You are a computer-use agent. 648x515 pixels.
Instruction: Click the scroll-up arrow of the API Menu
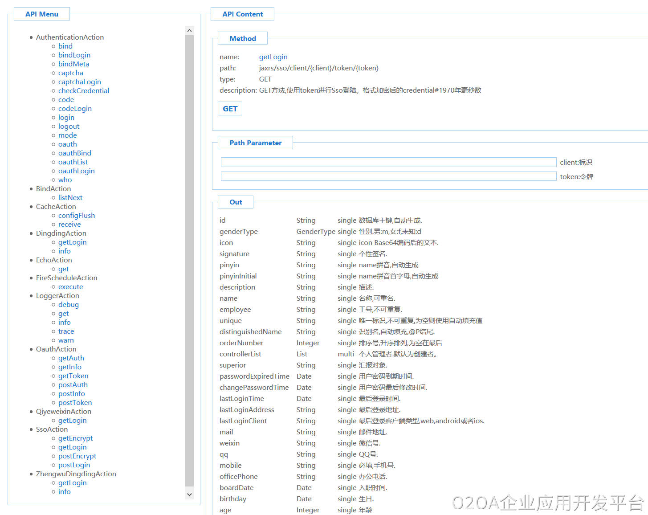click(189, 30)
